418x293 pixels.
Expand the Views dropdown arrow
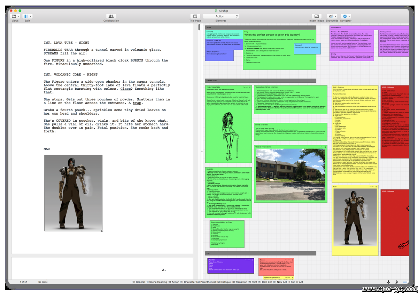[19, 16]
